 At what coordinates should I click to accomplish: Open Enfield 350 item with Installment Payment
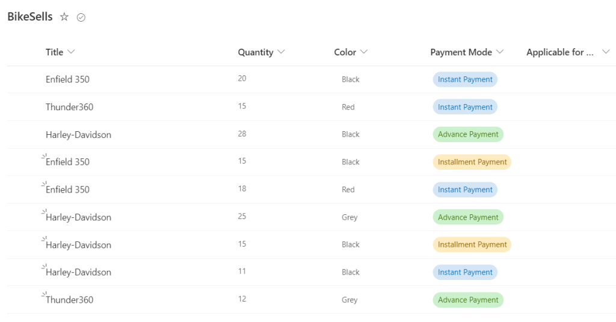tap(67, 162)
